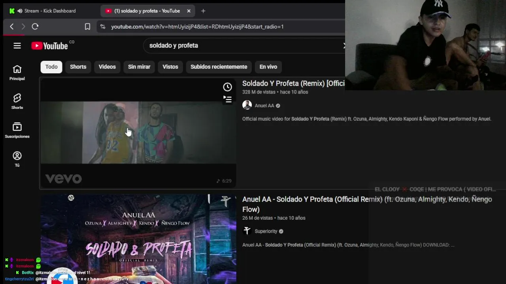This screenshot has height=284, width=506.
Task: Open the Soldado Y Profeta (Remix) Vevo thumbnail
Action: tap(138, 133)
